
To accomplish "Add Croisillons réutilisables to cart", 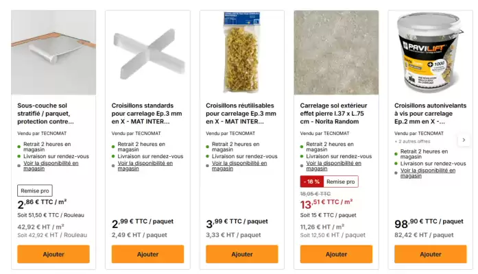I will click(x=242, y=254).
